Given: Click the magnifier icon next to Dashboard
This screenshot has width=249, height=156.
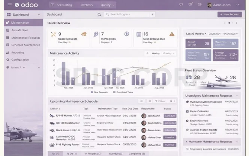Looking at the screenshot, I should click(99, 15).
